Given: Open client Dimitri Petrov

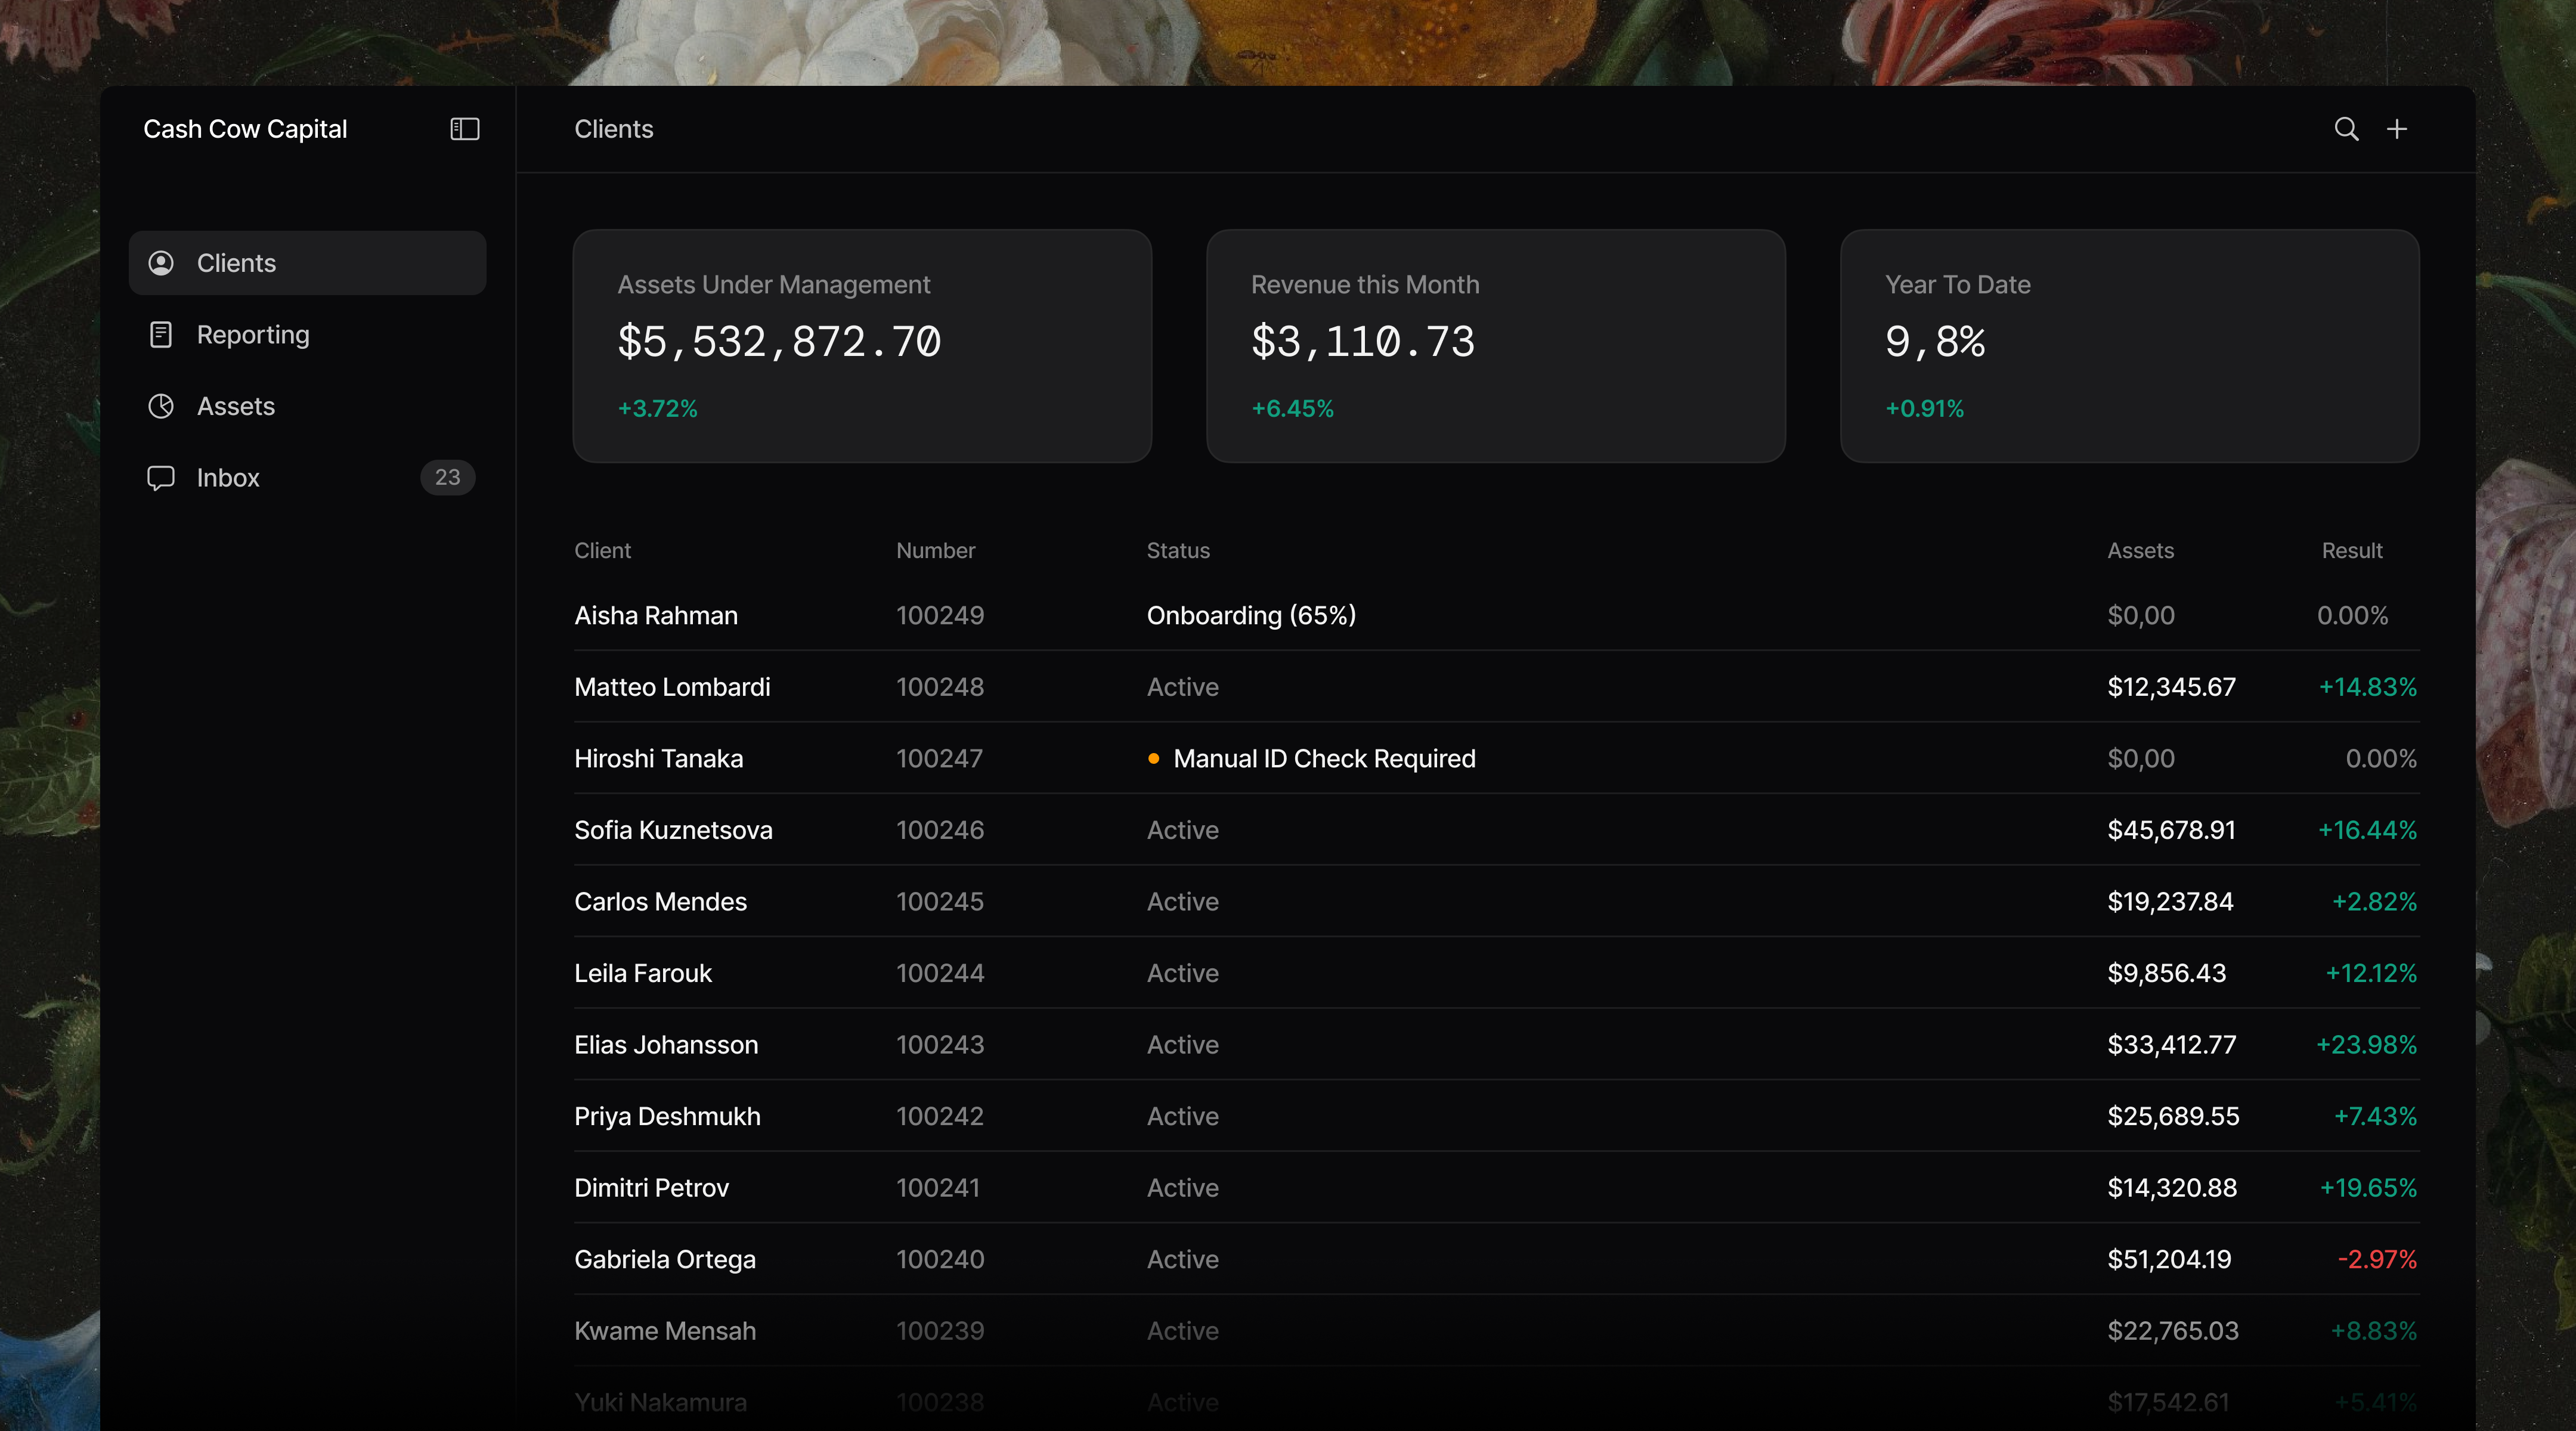Looking at the screenshot, I should (651, 1187).
